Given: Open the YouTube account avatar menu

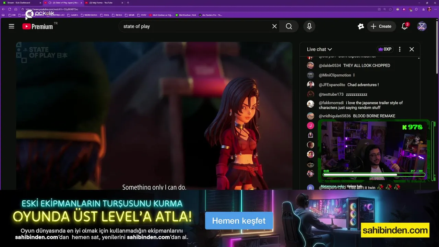Looking at the screenshot, I should (422, 26).
